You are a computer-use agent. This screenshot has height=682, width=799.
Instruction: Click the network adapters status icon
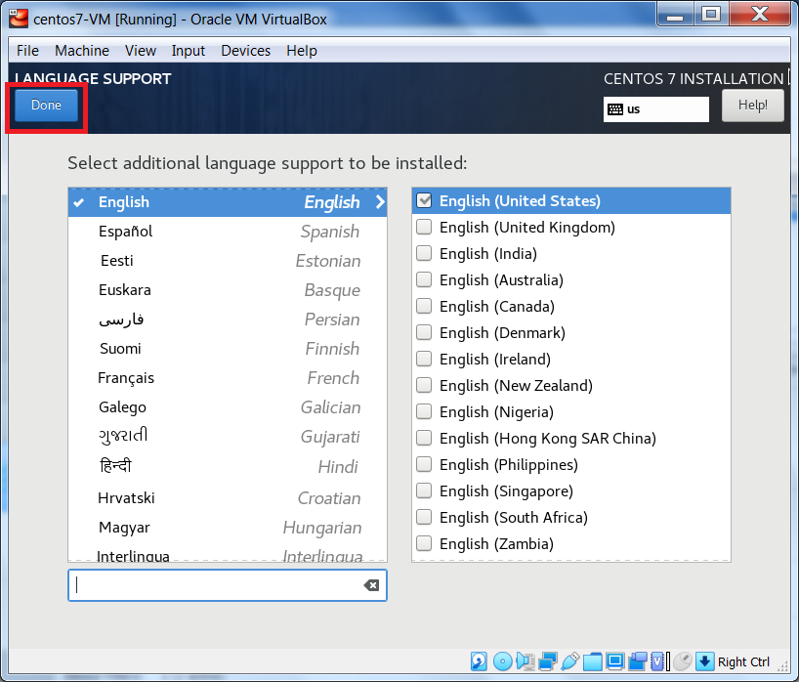tap(548, 661)
